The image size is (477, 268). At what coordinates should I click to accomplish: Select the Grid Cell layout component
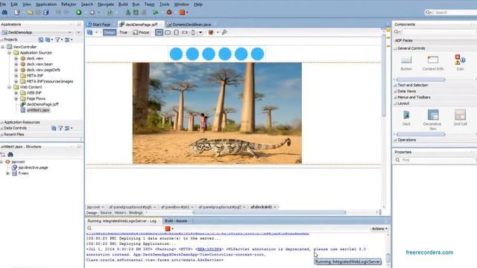click(460, 118)
